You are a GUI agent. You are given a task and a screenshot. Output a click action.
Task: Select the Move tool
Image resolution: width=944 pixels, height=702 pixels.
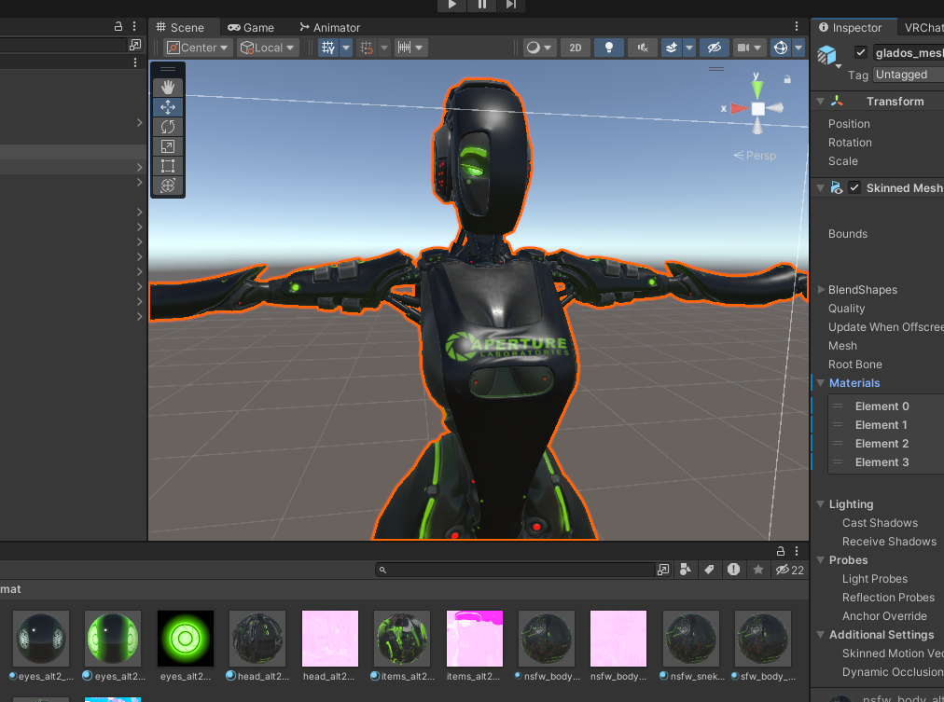167,107
